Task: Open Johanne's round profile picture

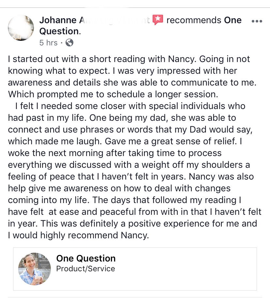Action: coord(21,28)
